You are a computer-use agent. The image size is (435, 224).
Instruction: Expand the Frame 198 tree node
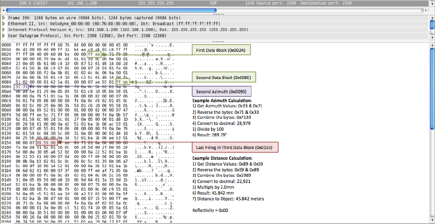pos(3,17)
